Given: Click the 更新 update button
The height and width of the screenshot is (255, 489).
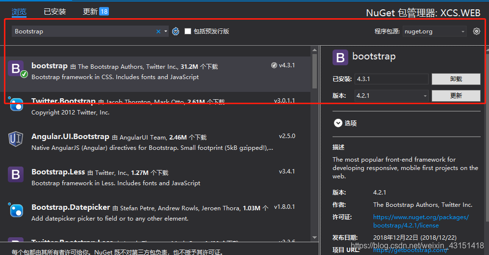Looking at the screenshot, I should pos(456,96).
